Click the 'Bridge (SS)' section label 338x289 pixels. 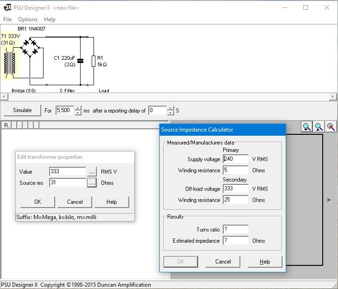pos(24,91)
